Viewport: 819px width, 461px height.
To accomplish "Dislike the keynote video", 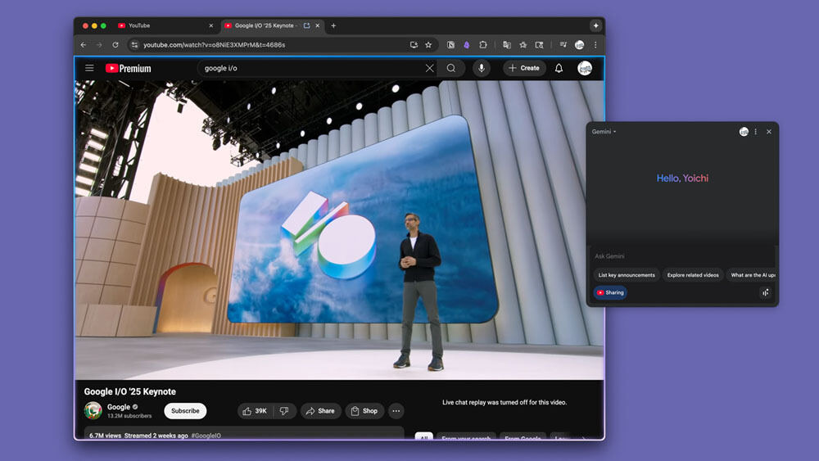I will (x=285, y=411).
